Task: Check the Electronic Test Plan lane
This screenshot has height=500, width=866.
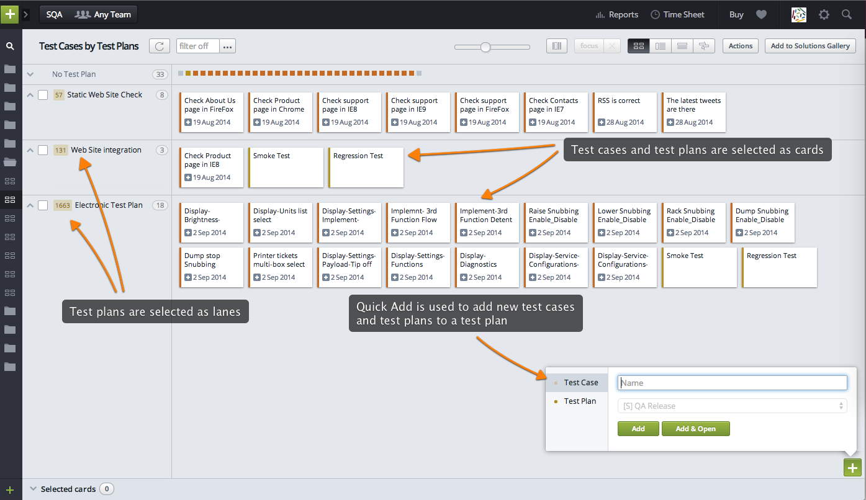Action: click(42, 205)
